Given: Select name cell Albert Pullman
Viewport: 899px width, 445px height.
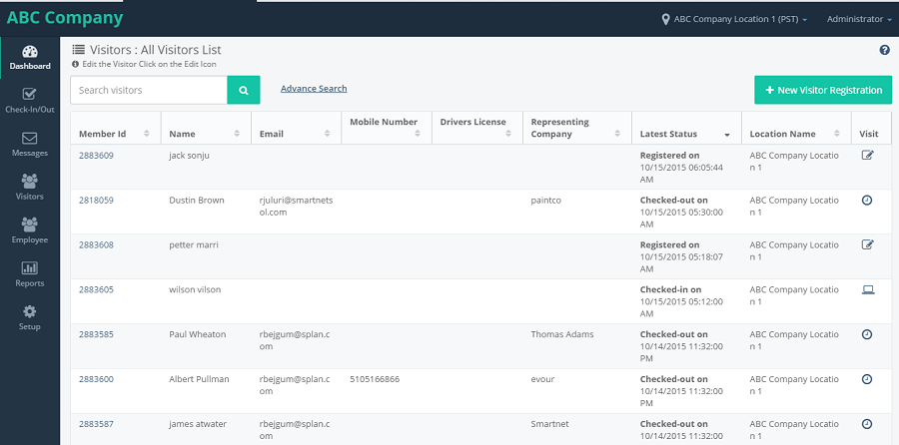Looking at the screenshot, I should click(199, 379).
